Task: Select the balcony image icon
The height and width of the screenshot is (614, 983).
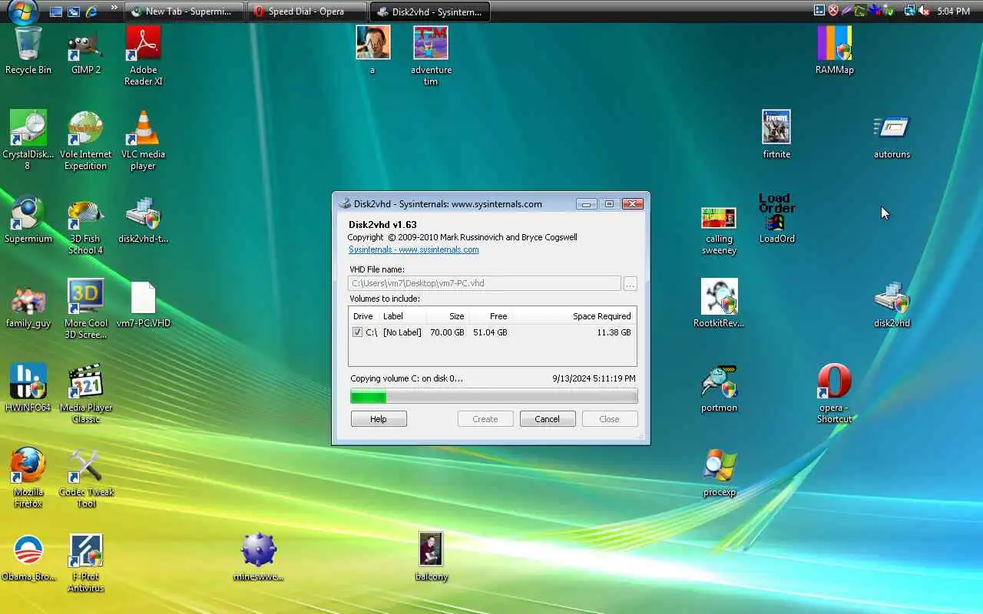Action: click(x=431, y=557)
